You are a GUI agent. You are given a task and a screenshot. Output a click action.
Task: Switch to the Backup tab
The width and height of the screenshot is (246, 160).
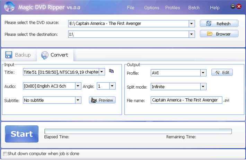point(18,55)
